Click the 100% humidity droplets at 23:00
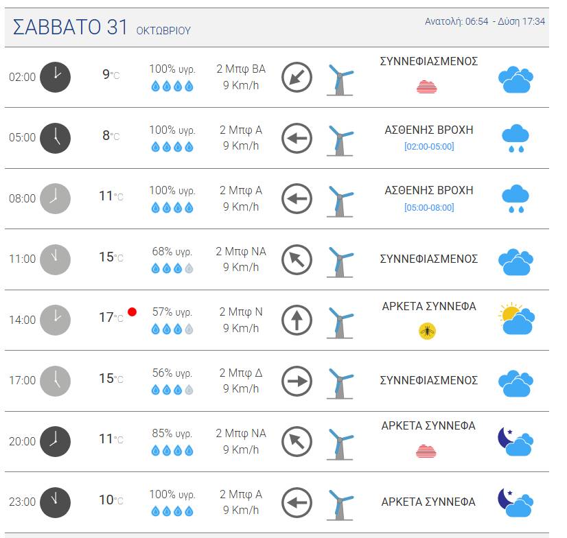 [x=172, y=511]
